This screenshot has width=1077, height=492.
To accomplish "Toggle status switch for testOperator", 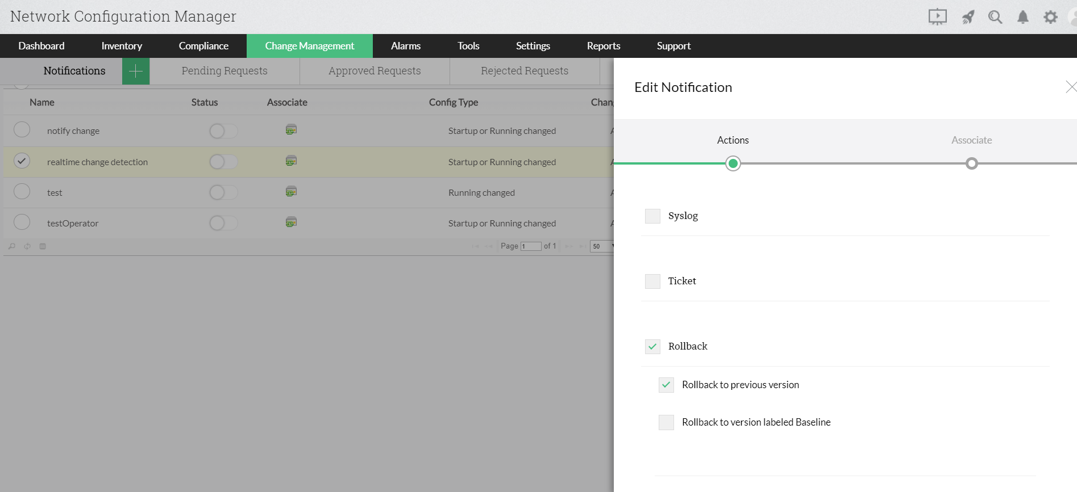I will [x=223, y=223].
